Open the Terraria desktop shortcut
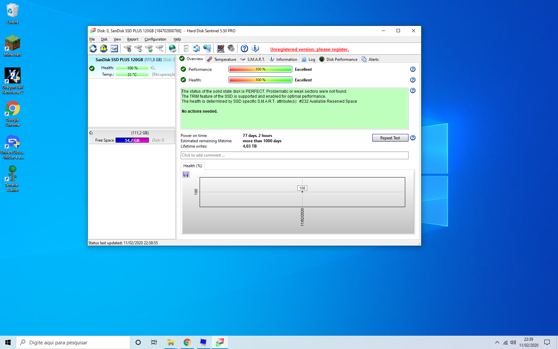 pyautogui.click(x=13, y=178)
